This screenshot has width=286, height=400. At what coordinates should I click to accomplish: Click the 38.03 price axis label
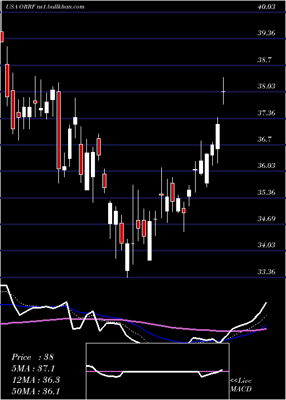pyautogui.click(x=267, y=86)
